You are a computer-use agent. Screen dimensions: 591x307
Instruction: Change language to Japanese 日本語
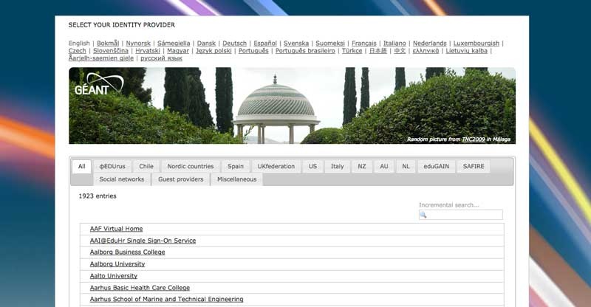pyautogui.click(x=378, y=51)
